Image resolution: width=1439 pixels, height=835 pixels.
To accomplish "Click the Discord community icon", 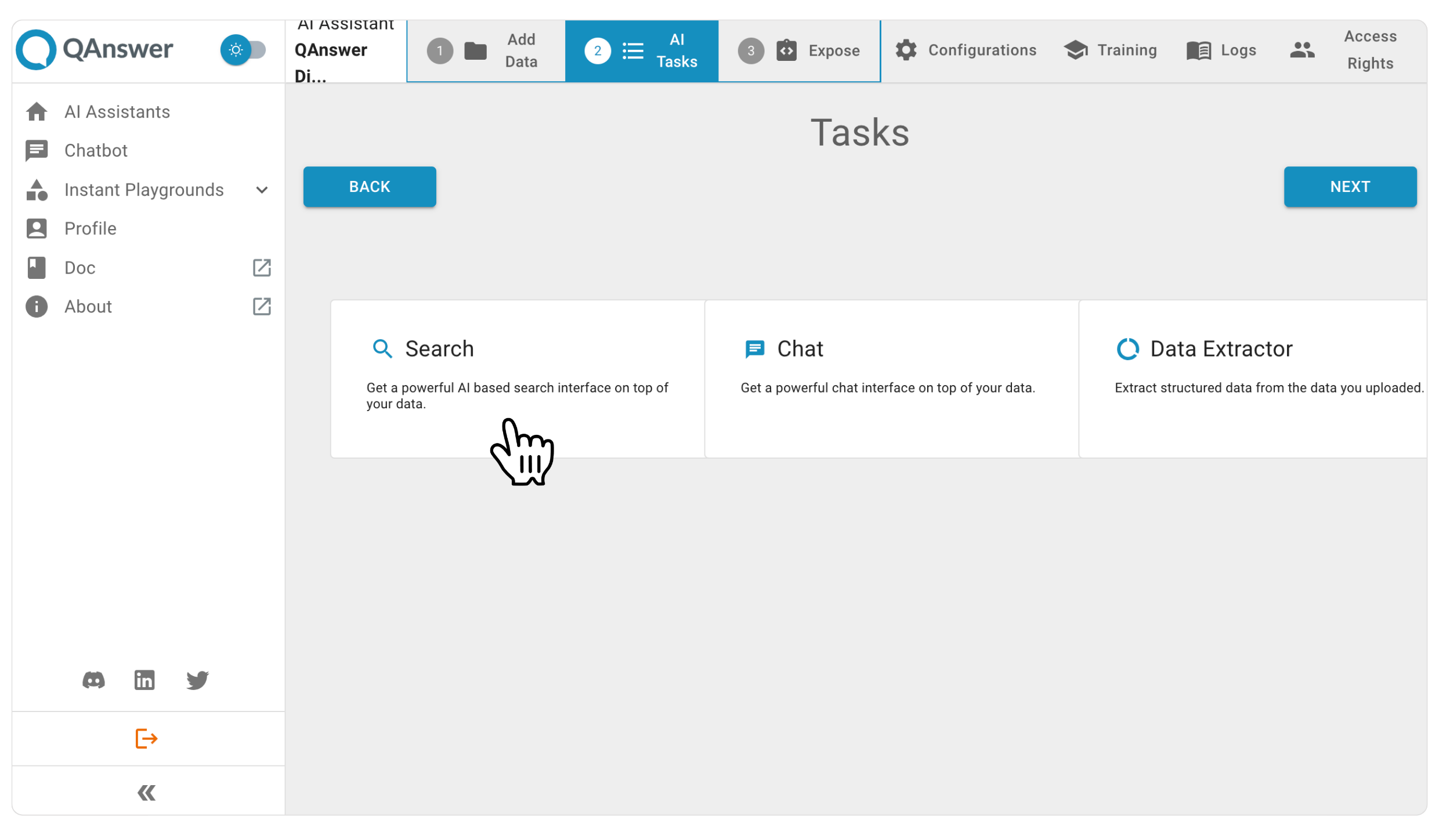I will pyautogui.click(x=93, y=680).
